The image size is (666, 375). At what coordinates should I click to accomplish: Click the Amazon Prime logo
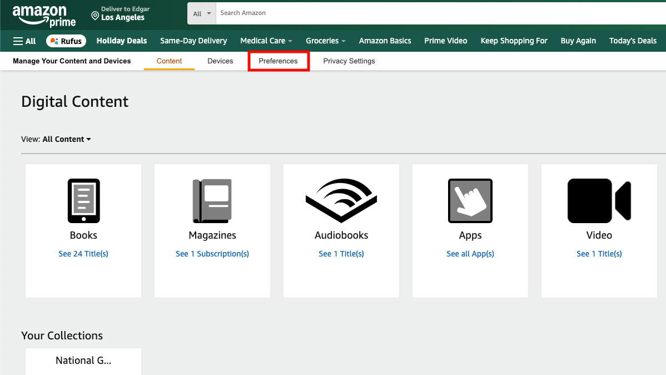pyautogui.click(x=44, y=16)
